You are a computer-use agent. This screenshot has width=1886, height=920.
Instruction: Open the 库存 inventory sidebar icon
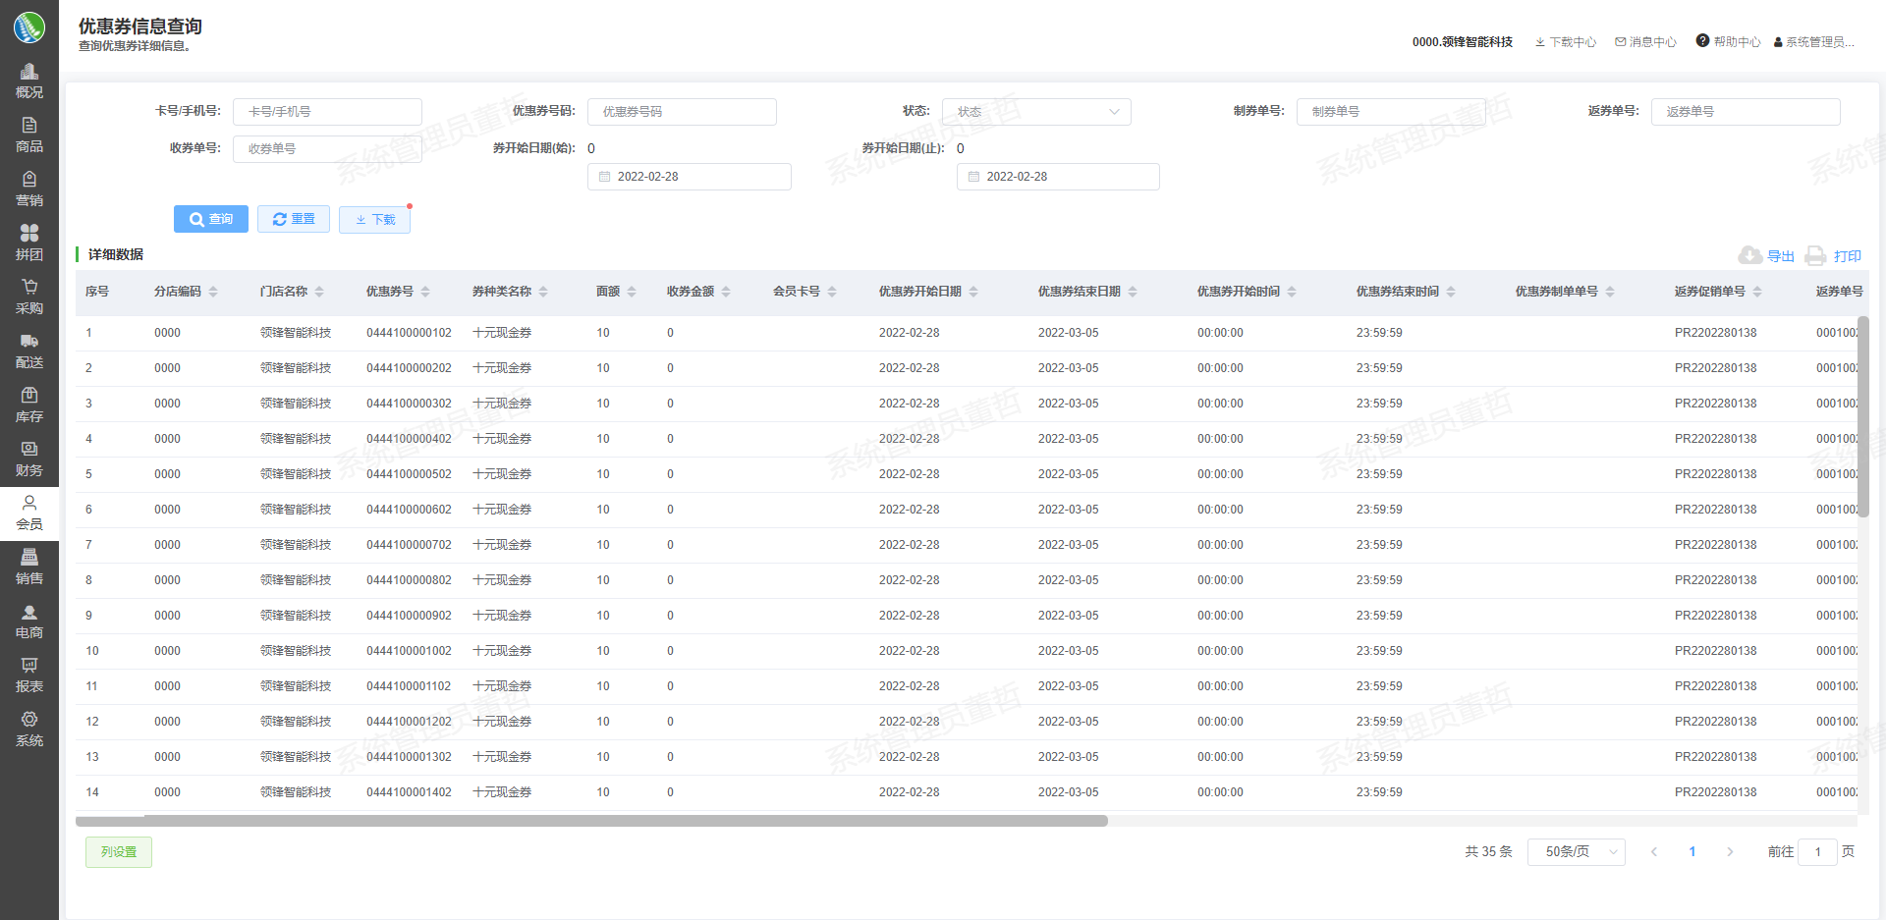click(x=29, y=396)
